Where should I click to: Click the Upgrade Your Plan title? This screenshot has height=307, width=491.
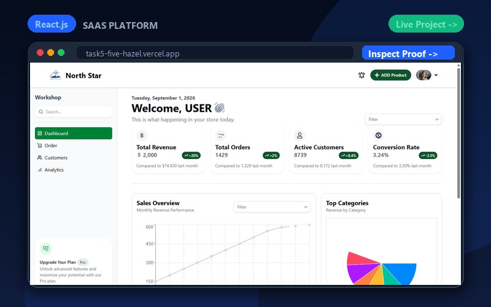(58, 262)
